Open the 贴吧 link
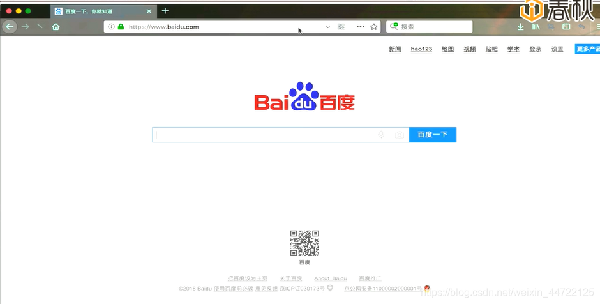The width and height of the screenshot is (600, 304). (x=491, y=49)
